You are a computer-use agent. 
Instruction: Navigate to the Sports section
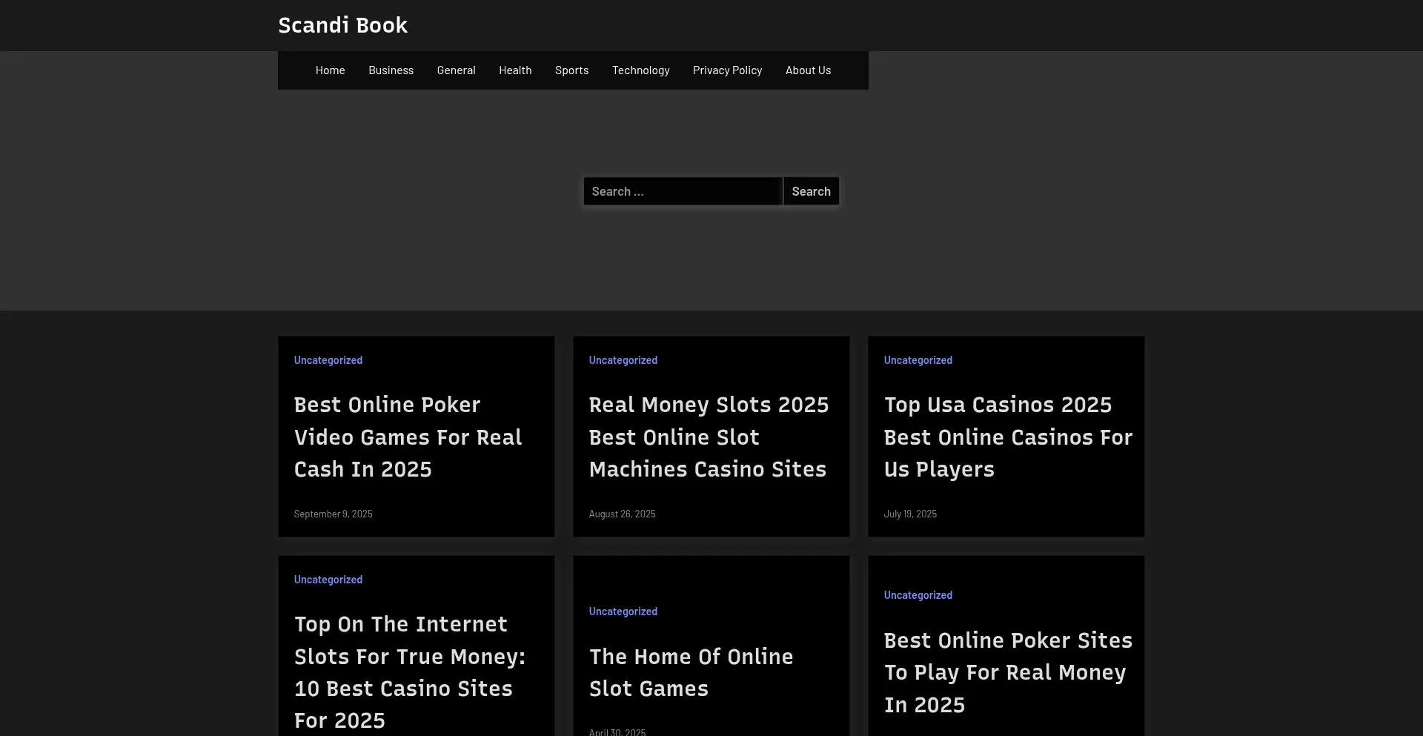pyautogui.click(x=571, y=70)
